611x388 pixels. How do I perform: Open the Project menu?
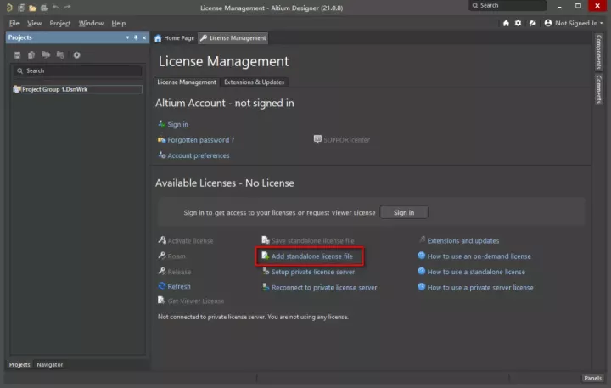pos(59,23)
